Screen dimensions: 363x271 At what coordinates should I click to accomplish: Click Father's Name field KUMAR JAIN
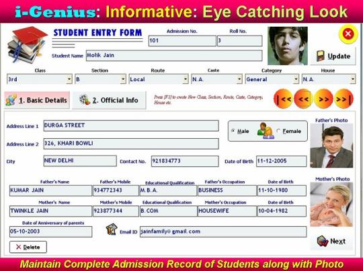click(50, 191)
